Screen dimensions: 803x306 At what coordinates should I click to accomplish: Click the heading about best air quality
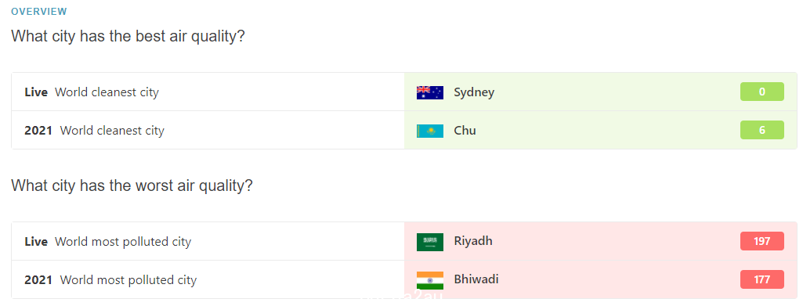[x=128, y=37]
